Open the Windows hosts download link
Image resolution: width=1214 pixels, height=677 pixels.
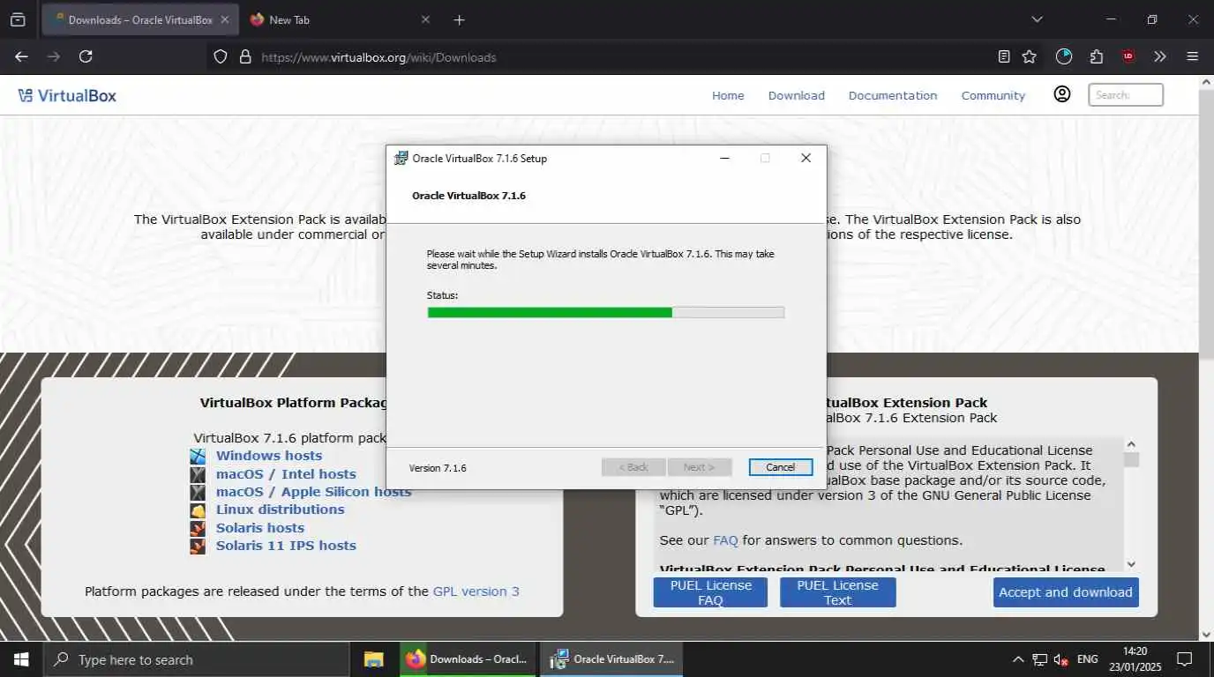[269, 456]
